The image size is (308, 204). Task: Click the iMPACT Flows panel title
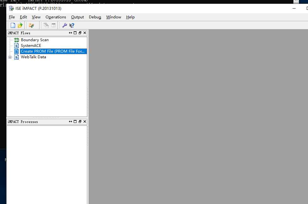coord(19,33)
